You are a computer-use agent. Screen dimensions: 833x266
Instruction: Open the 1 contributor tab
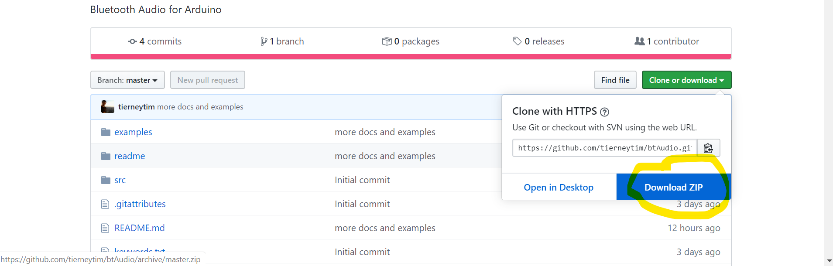[667, 41]
